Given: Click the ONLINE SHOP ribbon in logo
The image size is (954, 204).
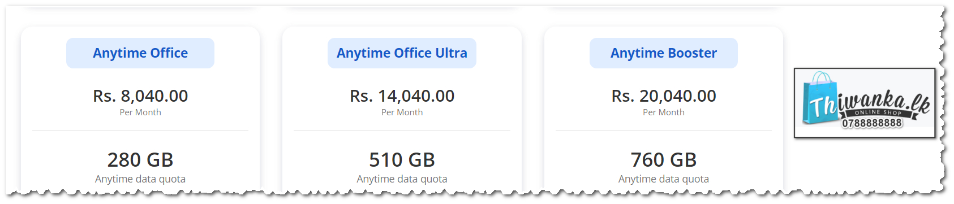Looking at the screenshot, I should 878,113.
